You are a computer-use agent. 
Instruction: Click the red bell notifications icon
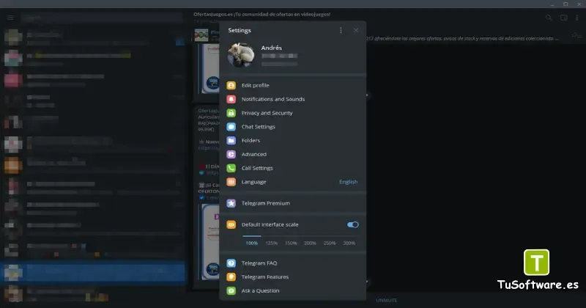click(x=231, y=99)
